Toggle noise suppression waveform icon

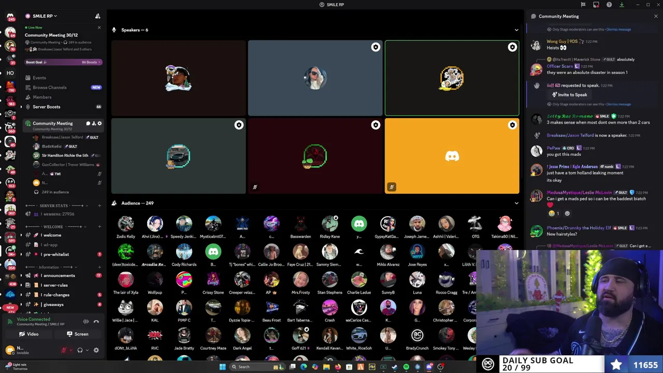coord(86,322)
